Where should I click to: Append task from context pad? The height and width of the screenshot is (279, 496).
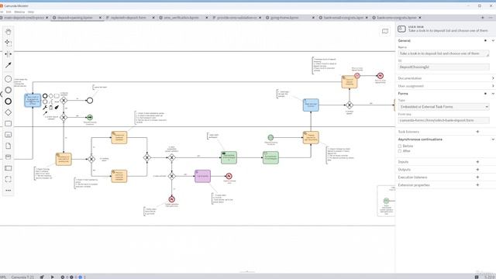click(57, 96)
